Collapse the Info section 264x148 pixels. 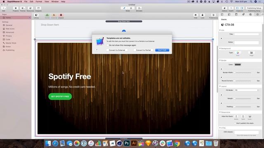coord(220,30)
